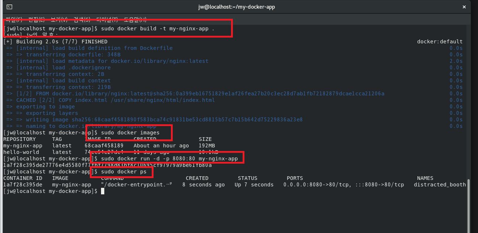Image resolution: width=478 pixels, height=233 pixels.
Task: Open the 편집(E) menu
Action: coord(37,19)
